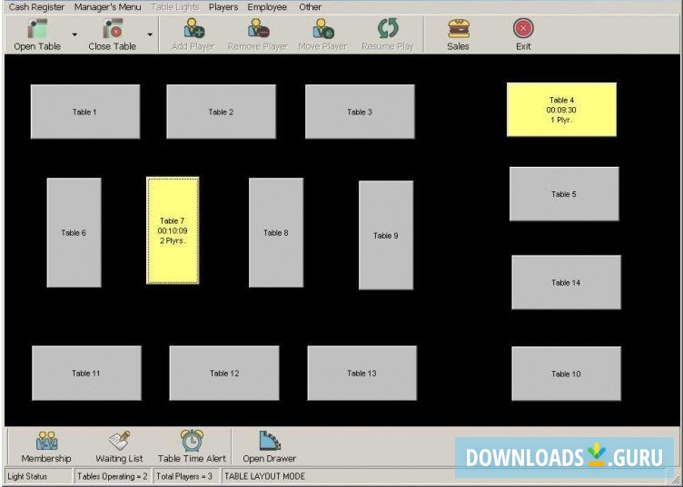683x487 pixels.
Task: Click the Tables Operating = 2 status text
Action: [113, 476]
